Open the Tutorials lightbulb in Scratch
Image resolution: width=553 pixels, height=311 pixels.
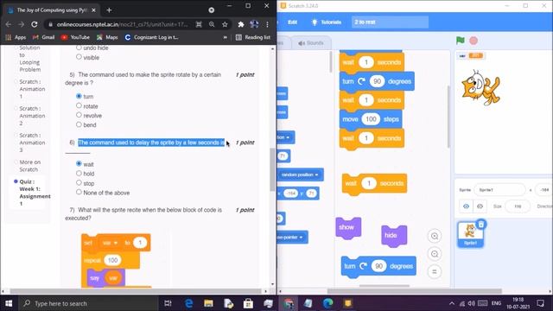(327, 22)
